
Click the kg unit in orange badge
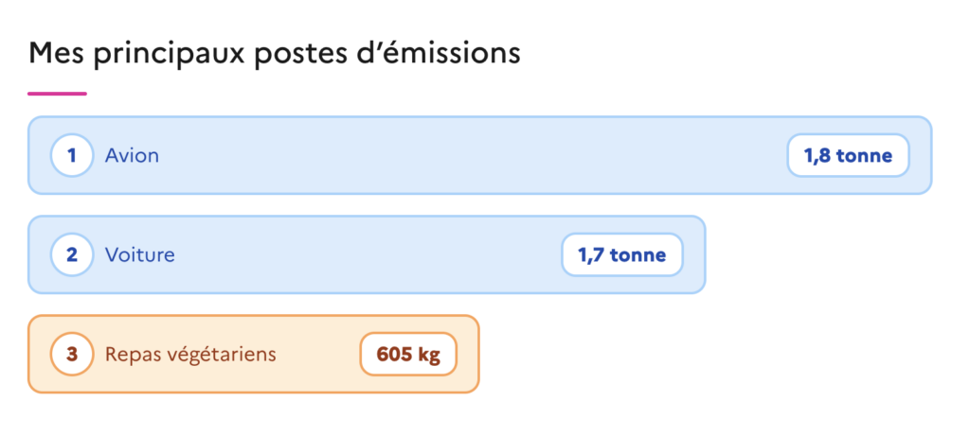429,356
